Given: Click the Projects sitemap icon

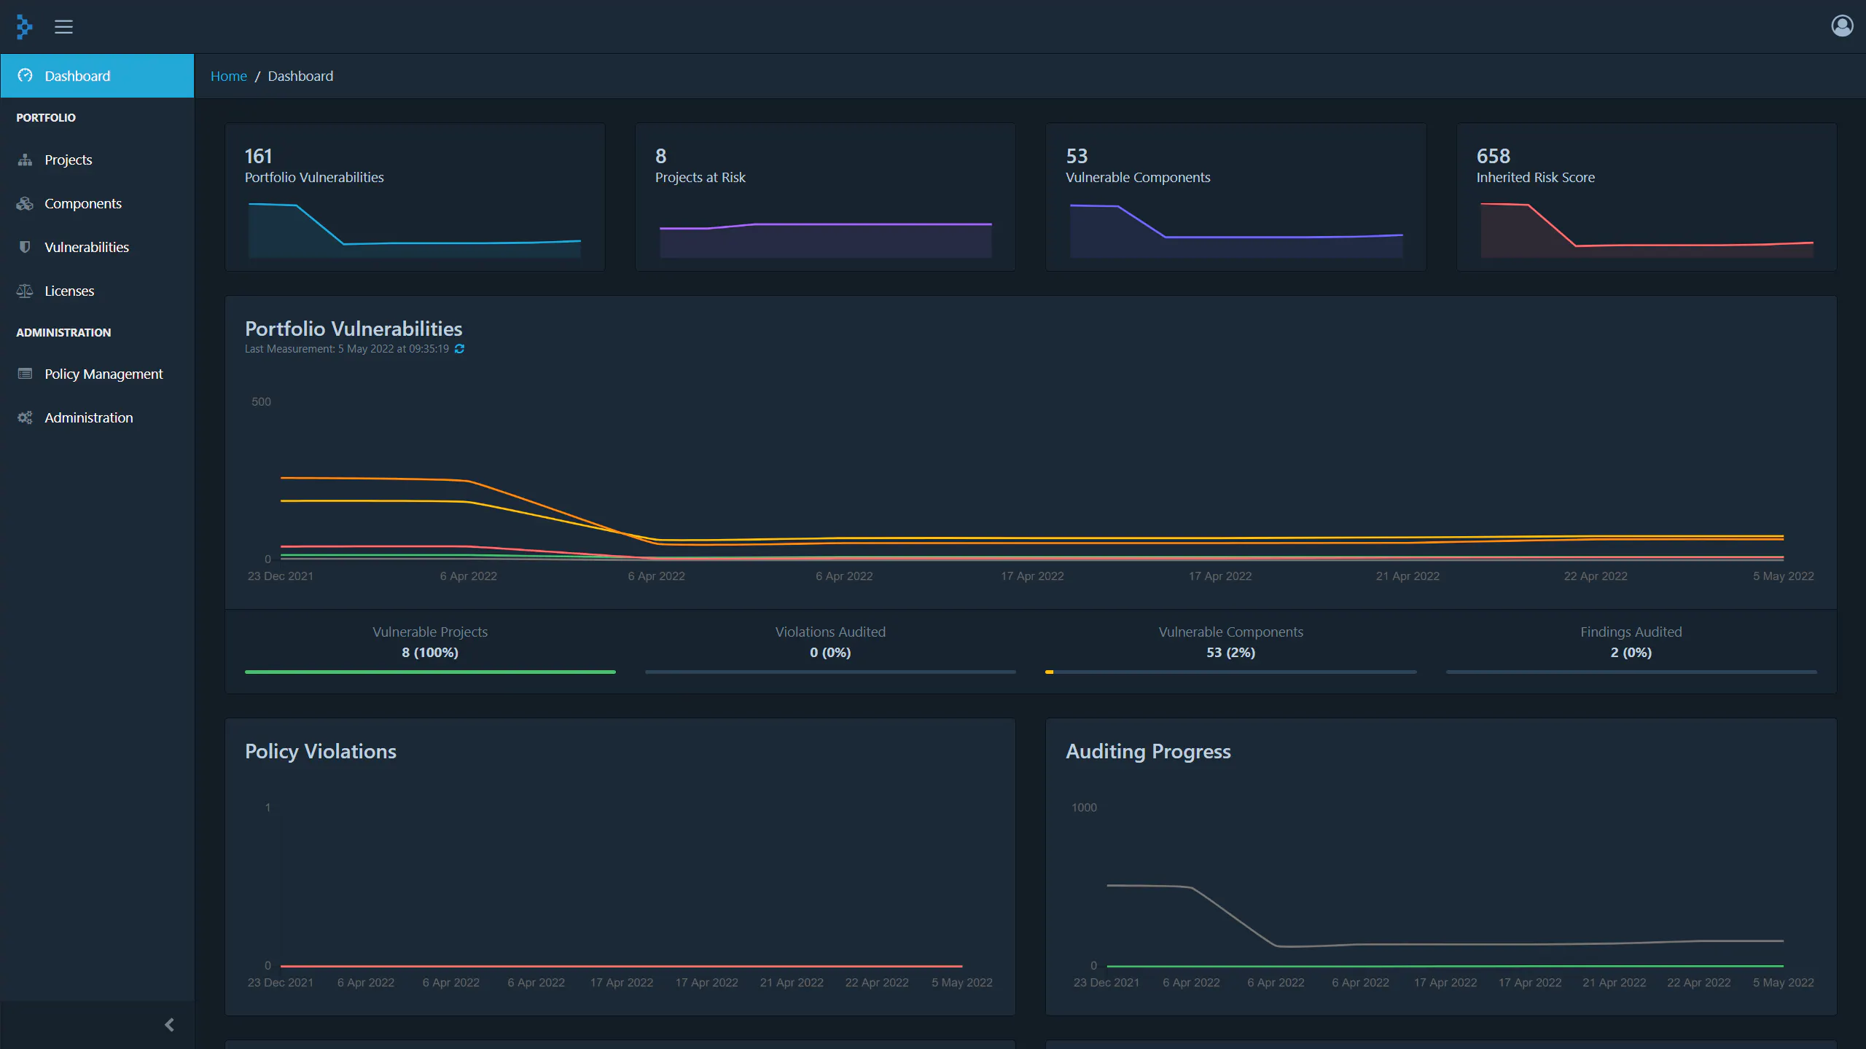Looking at the screenshot, I should [25, 160].
